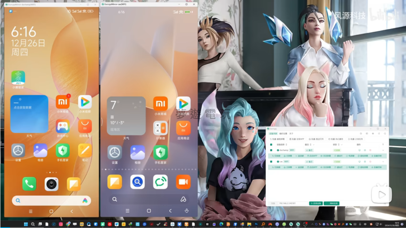Click bilibili play button overlay
Image resolution: width=406 pixels, height=228 pixels.
pyautogui.click(x=381, y=194)
